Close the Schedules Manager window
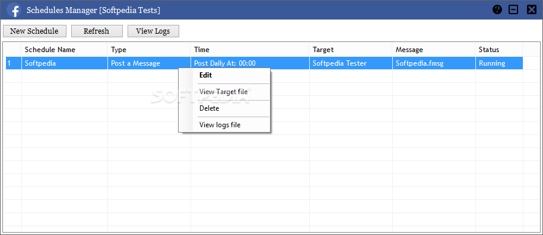The height and width of the screenshot is (235, 543). point(532,9)
